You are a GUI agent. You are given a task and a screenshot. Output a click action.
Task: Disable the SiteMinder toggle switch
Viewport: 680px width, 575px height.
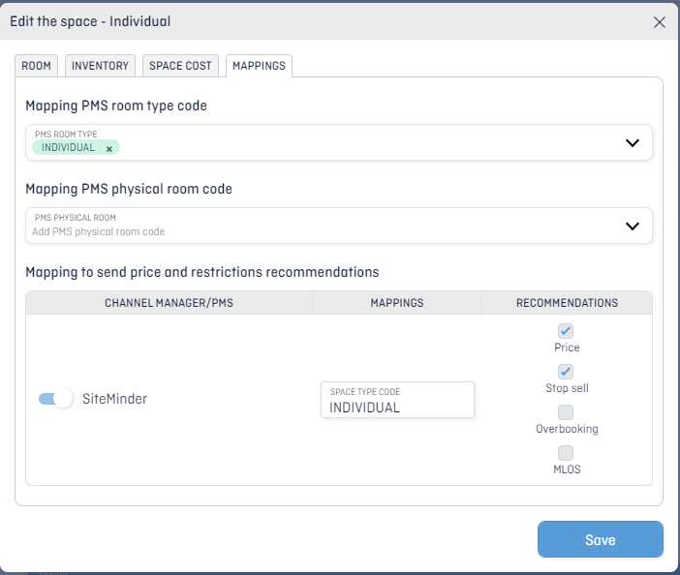click(x=55, y=399)
